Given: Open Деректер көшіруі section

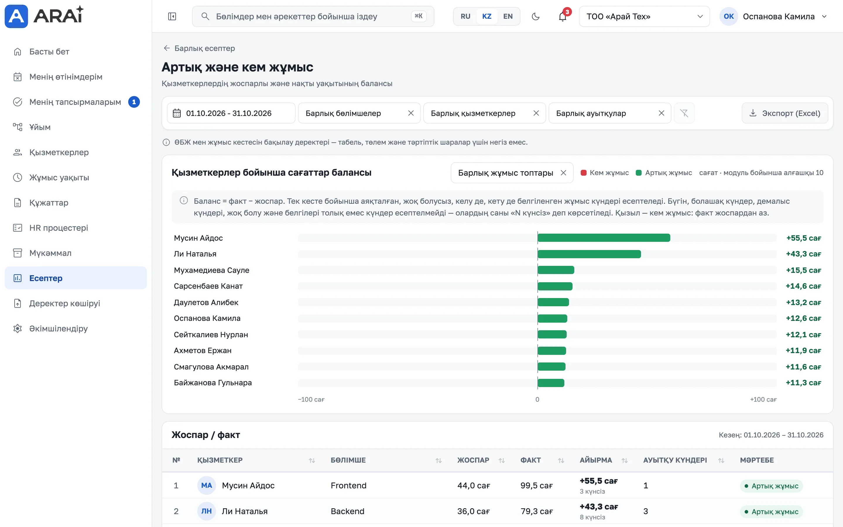Looking at the screenshot, I should pyautogui.click(x=76, y=303).
